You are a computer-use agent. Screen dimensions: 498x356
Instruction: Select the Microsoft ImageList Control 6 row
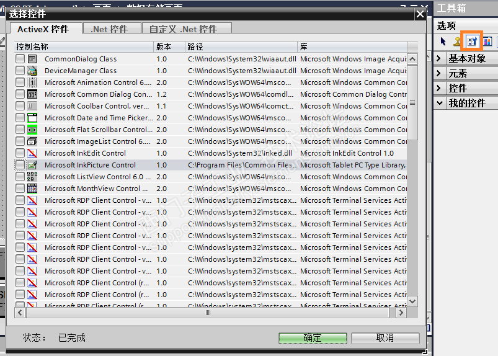tap(211, 141)
